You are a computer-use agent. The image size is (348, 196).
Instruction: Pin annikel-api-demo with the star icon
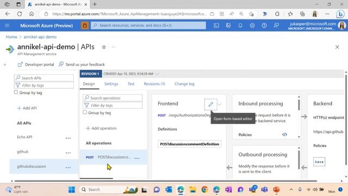pyautogui.click(x=104, y=47)
